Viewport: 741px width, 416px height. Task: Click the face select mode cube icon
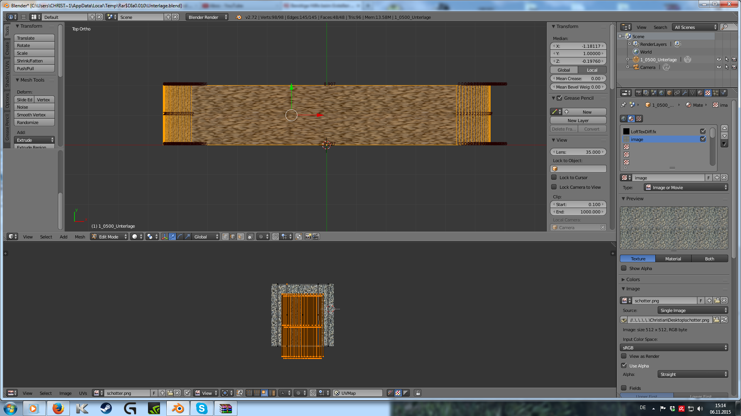pos(240,237)
